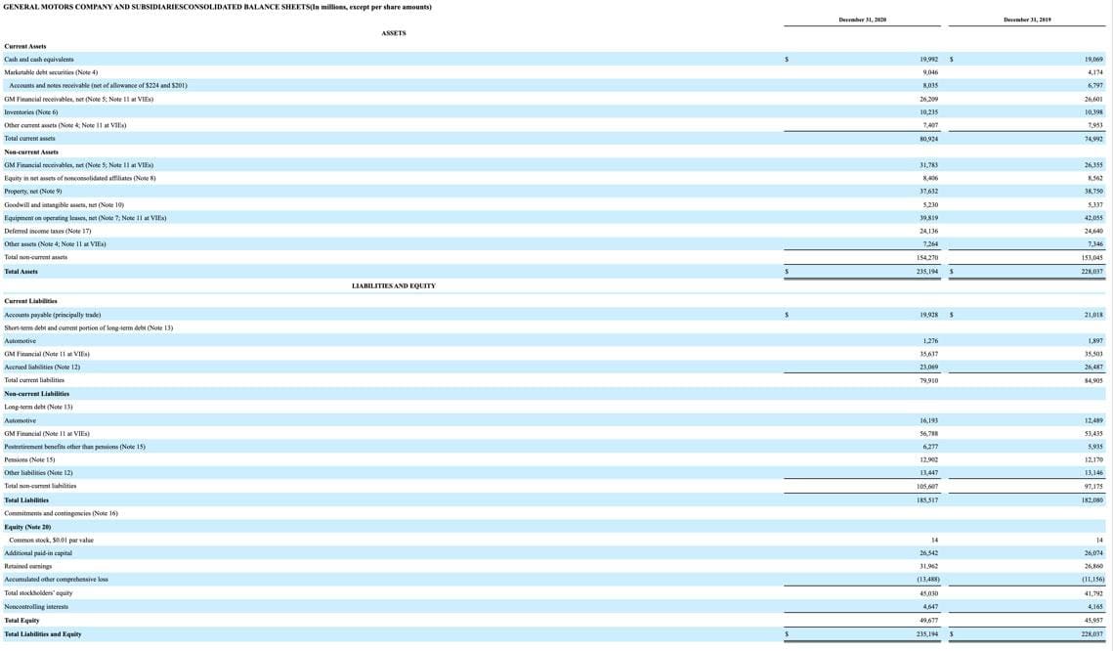Click the 'Non-current Liabilities' subheading
Image resolution: width=1113 pixels, height=651 pixels.
[x=37, y=393]
